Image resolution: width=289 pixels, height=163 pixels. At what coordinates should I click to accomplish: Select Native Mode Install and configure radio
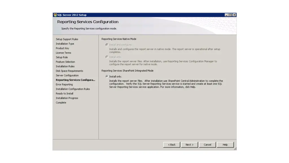click(107, 45)
